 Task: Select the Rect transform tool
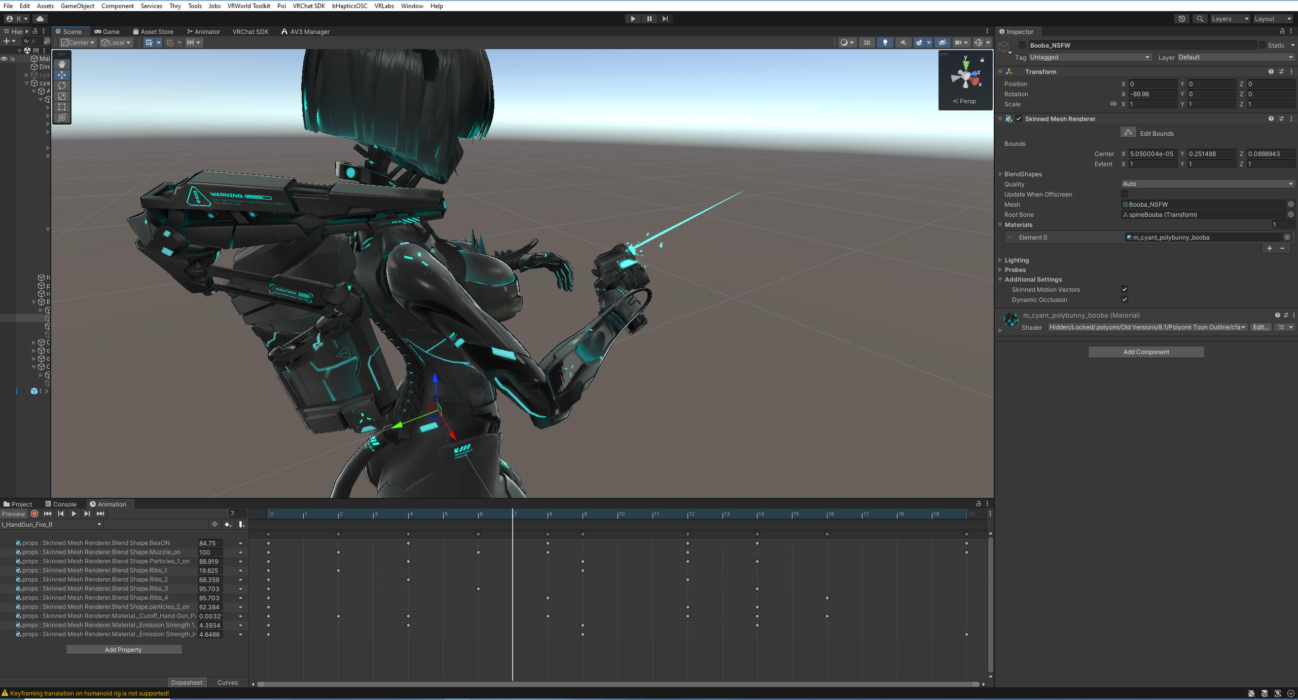(x=62, y=107)
